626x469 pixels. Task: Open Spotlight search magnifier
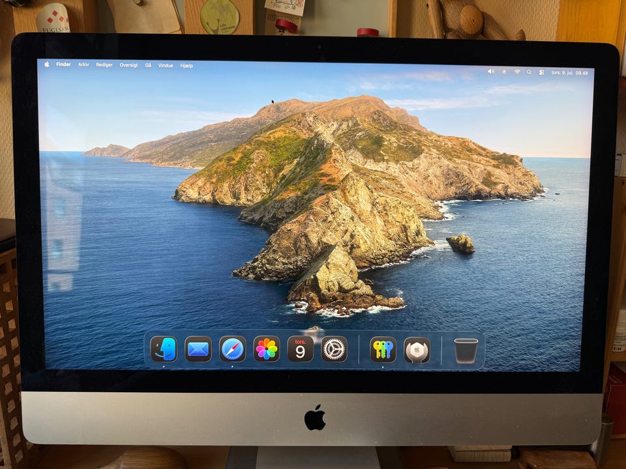pos(529,72)
